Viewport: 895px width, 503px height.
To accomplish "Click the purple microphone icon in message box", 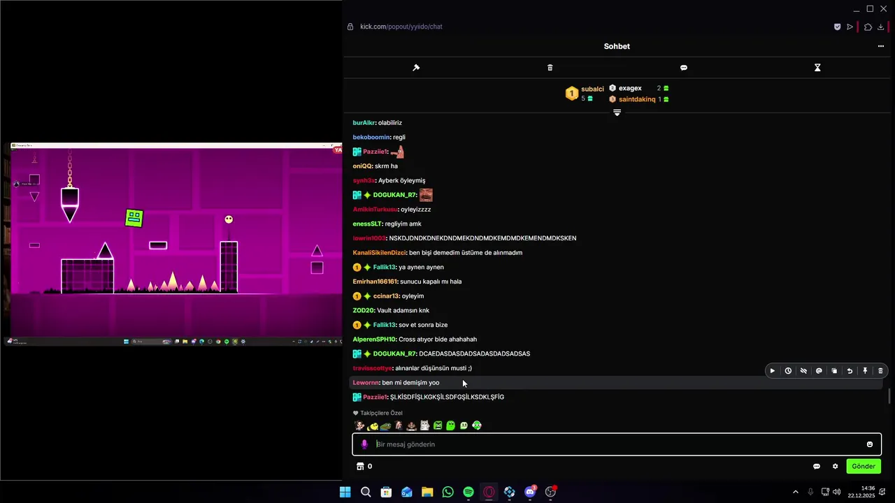I will pyautogui.click(x=364, y=444).
